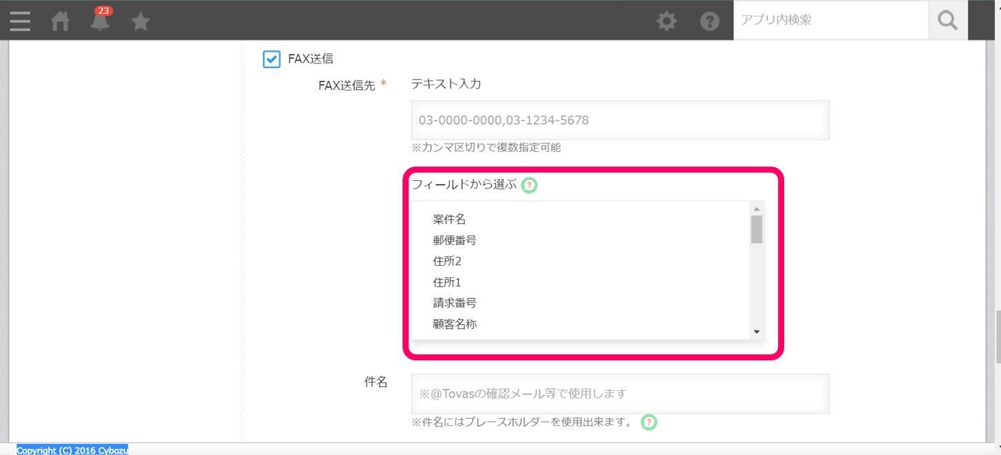This screenshot has height=455, width=1001.
Task: Open help for フィールドから選ぶ
Action: point(528,184)
